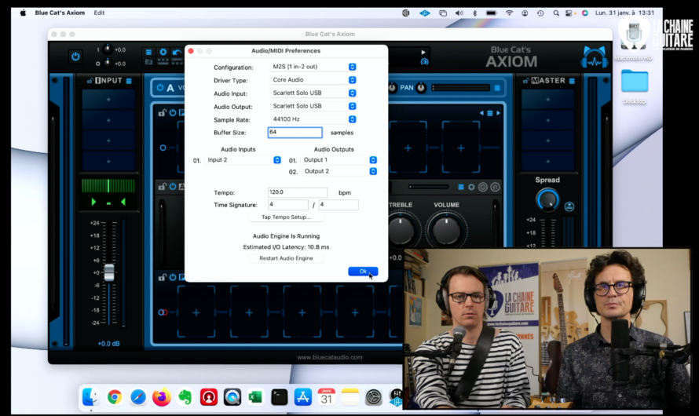
Task: Click the next preset play arrow in top bar
Action: (x=423, y=52)
